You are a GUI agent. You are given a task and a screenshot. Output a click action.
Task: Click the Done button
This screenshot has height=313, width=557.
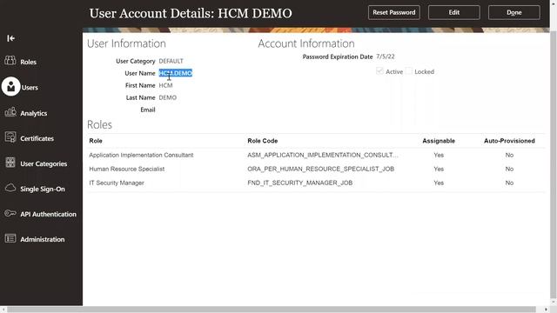pos(514,12)
